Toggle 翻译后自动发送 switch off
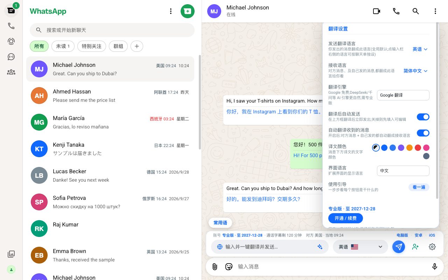 point(423,117)
